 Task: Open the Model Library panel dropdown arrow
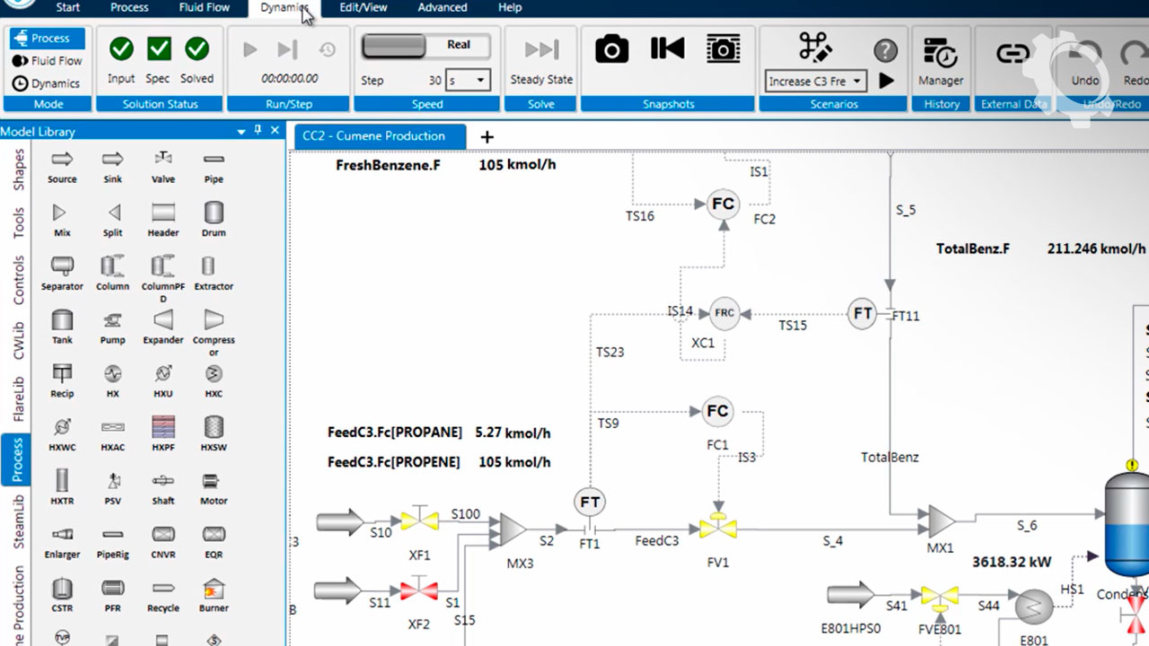click(x=241, y=132)
